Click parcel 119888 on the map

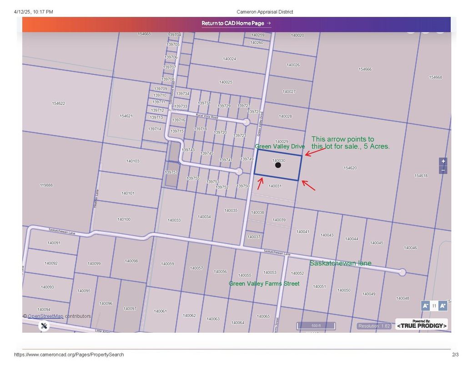(46, 185)
